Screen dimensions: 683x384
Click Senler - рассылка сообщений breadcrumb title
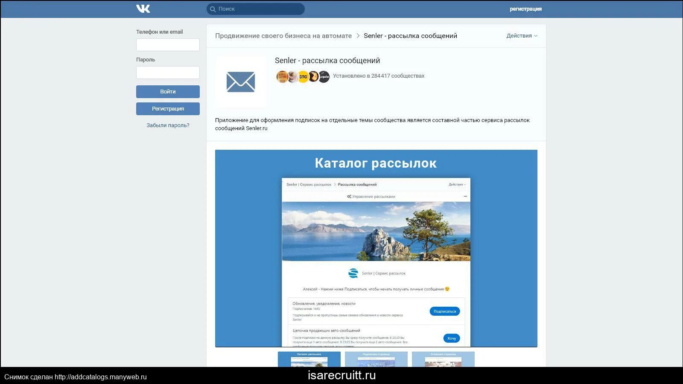410,36
